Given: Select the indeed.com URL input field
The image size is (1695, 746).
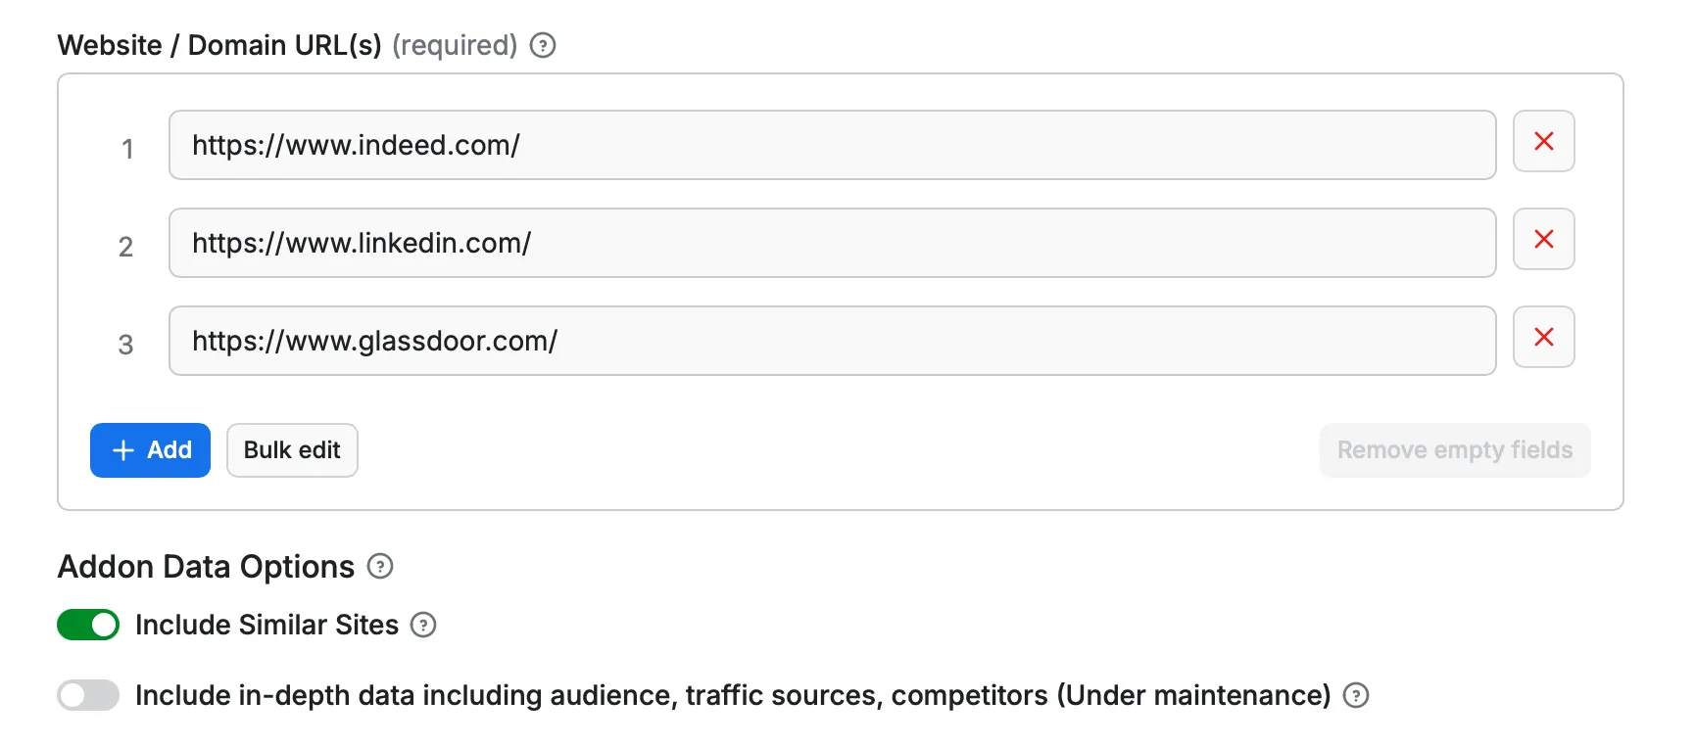Looking at the screenshot, I should 831,145.
